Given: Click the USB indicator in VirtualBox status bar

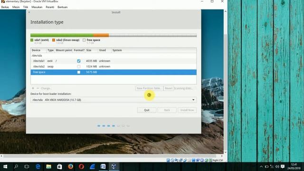Looking at the screenshot, I should click(185, 160).
